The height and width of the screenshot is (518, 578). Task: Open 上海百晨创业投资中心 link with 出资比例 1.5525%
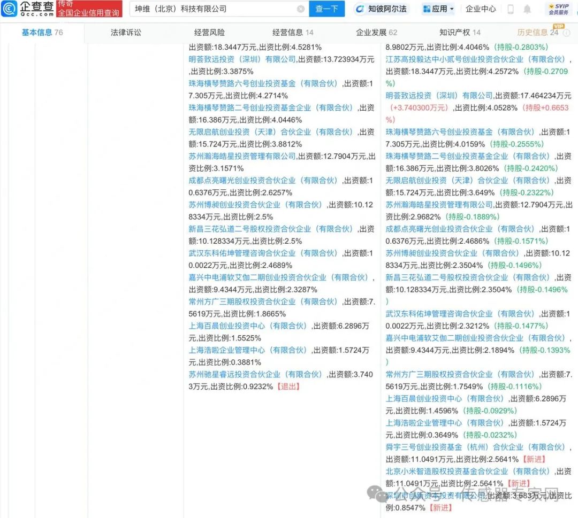tap(248, 326)
